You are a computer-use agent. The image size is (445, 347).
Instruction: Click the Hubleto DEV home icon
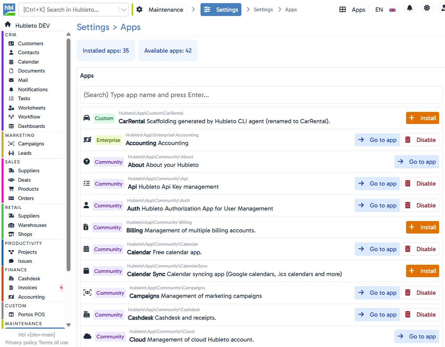coord(8,25)
